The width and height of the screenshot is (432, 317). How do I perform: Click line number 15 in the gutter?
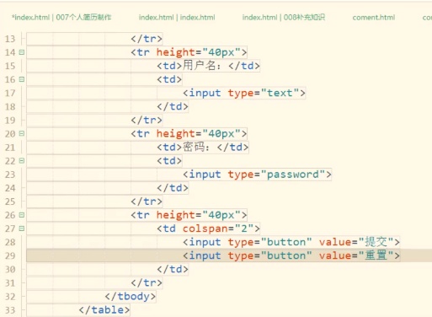(10, 66)
